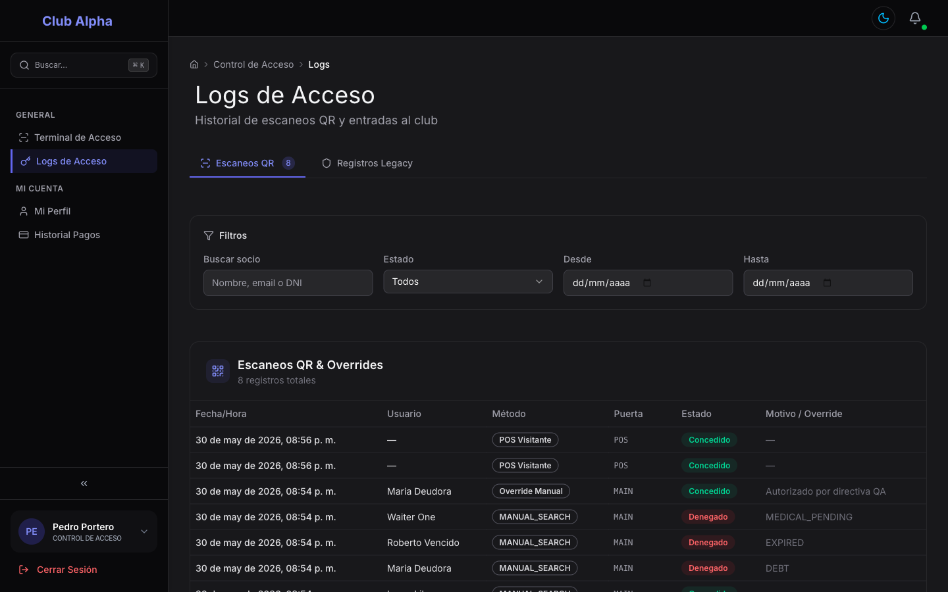Click the Filtros funnel icon
948x592 pixels.
coord(209,235)
